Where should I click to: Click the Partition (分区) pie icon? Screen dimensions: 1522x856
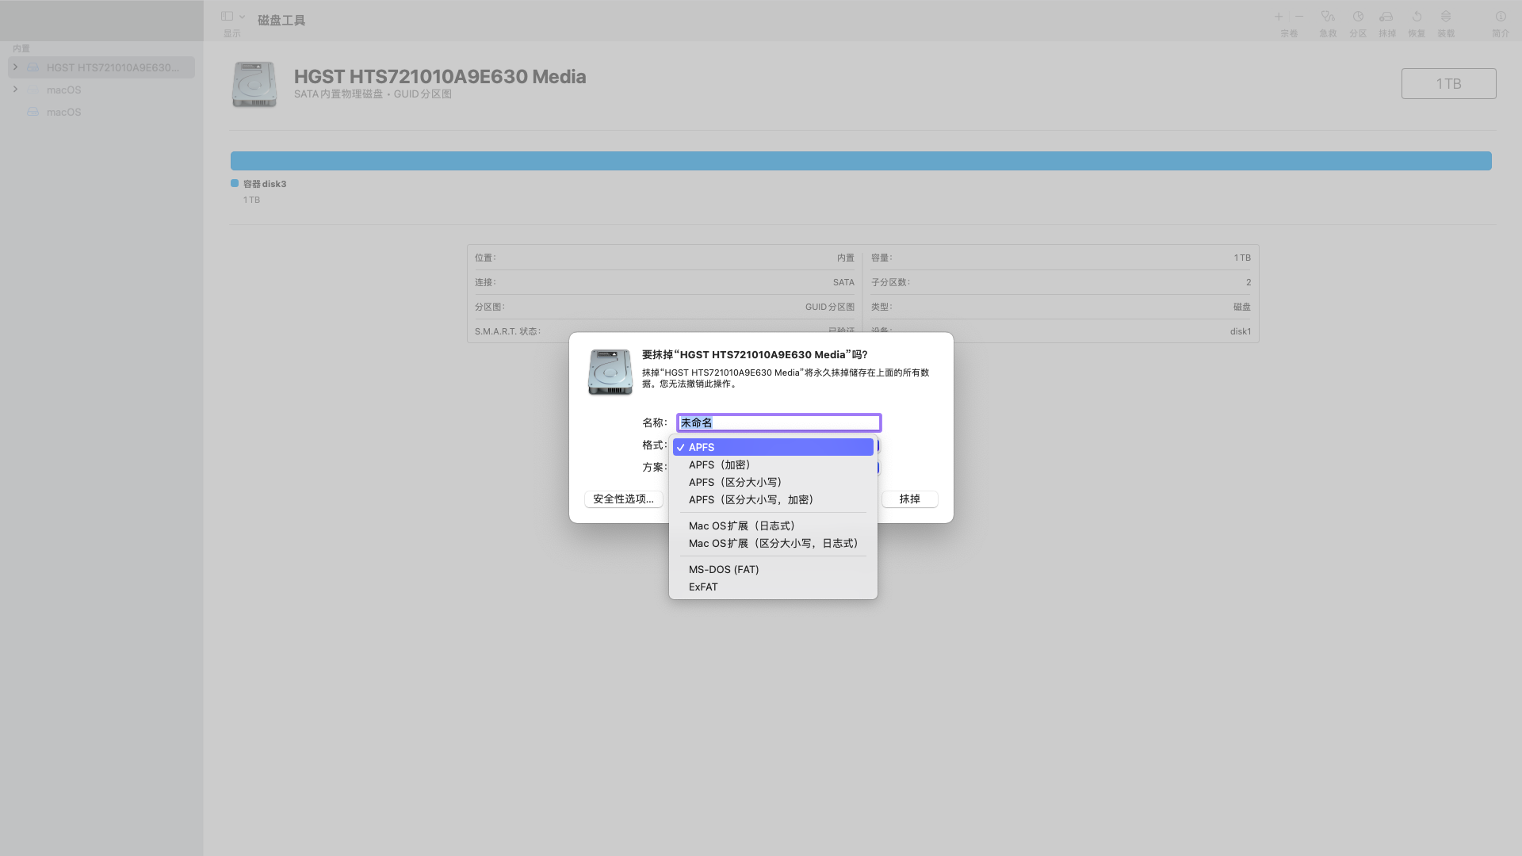tap(1358, 17)
